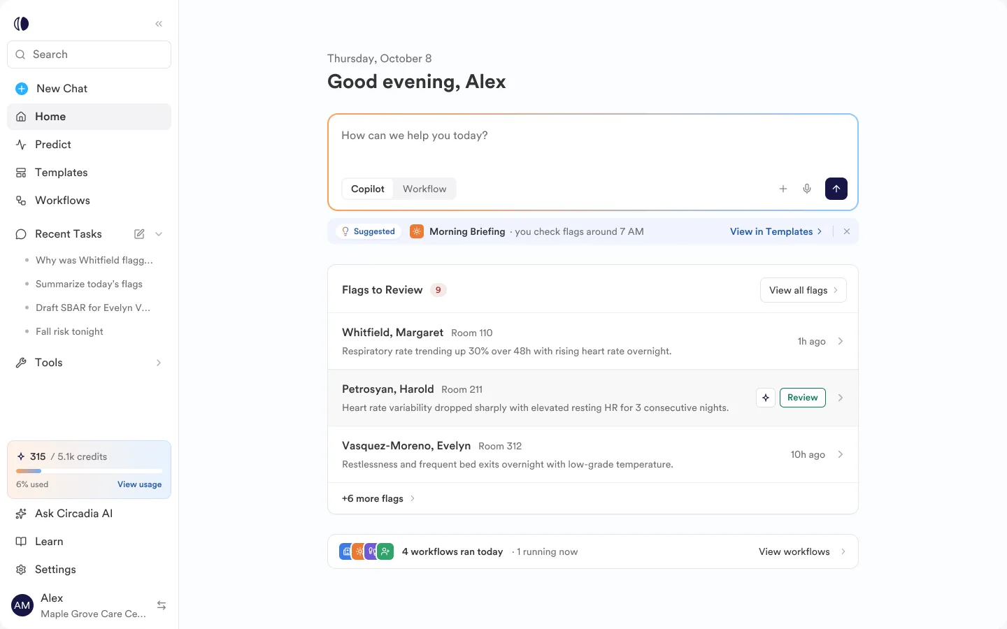Image resolution: width=1007 pixels, height=629 pixels.
Task: Focus the sidebar Search field
Action: (89, 55)
